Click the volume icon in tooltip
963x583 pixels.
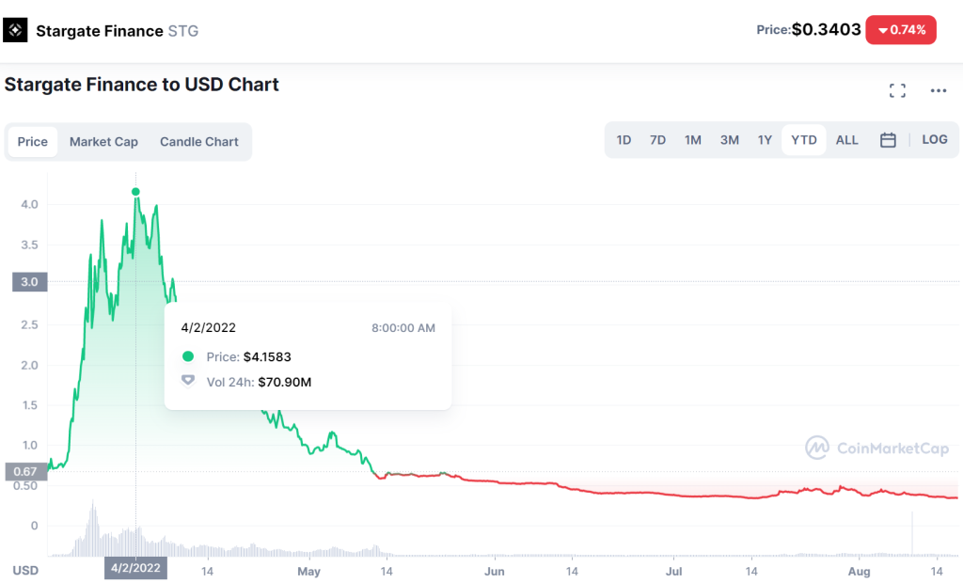(x=188, y=381)
